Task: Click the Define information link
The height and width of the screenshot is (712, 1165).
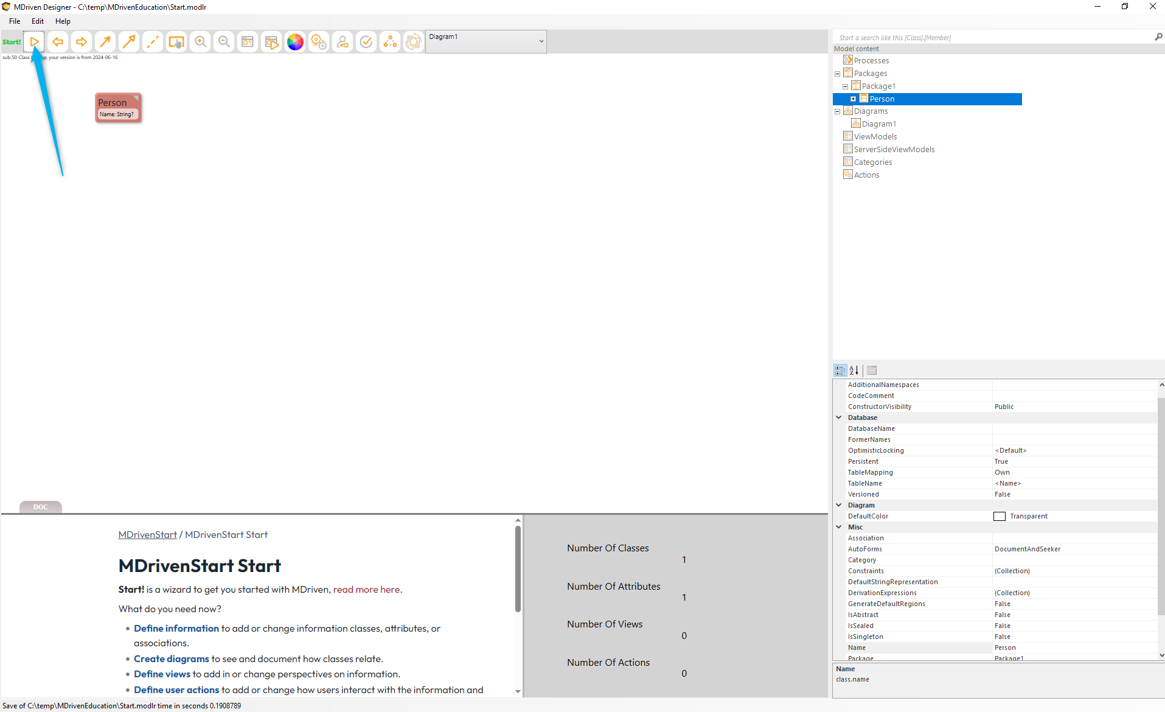Action: point(176,629)
